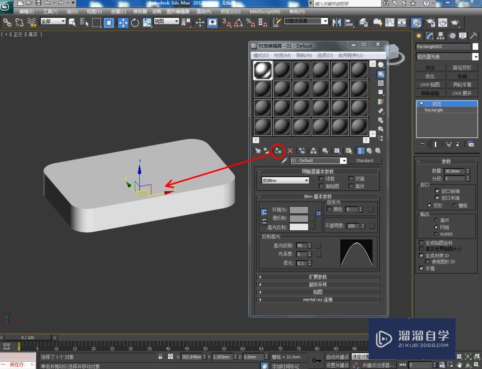Image resolution: width=482 pixels, height=369 pixels.
Task: Click the 漫反射 diffuse color swatch
Action: 299,218
